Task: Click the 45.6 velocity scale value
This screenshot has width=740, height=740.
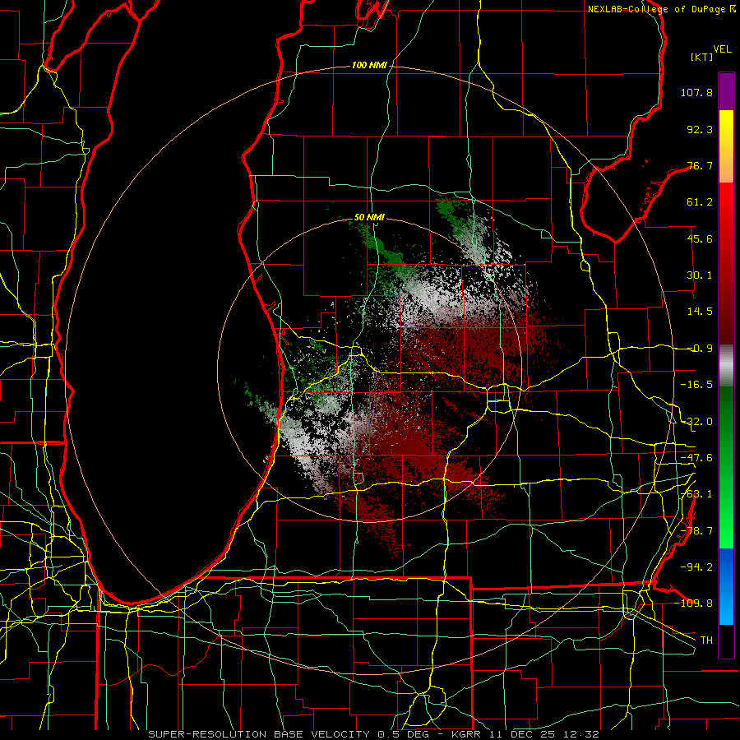Action: [700, 238]
